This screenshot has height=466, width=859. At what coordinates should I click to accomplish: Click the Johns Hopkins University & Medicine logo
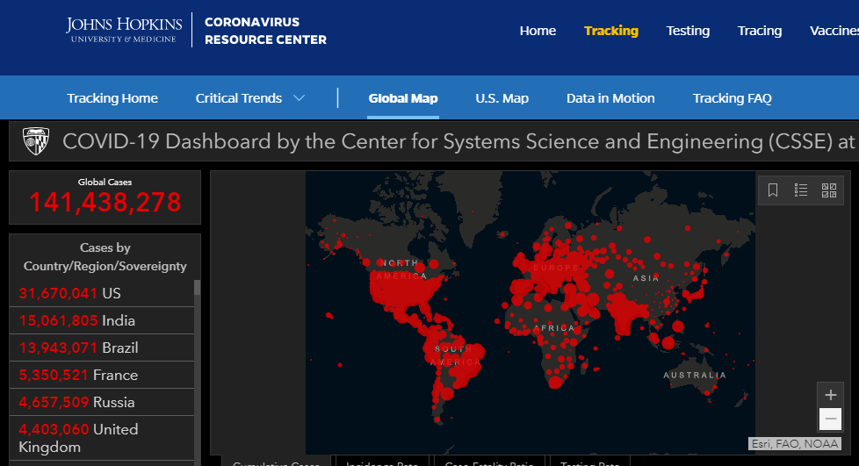[x=124, y=29]
